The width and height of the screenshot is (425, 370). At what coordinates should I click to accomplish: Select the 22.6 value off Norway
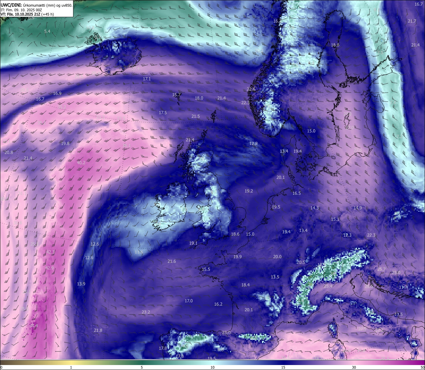[251, 89]
